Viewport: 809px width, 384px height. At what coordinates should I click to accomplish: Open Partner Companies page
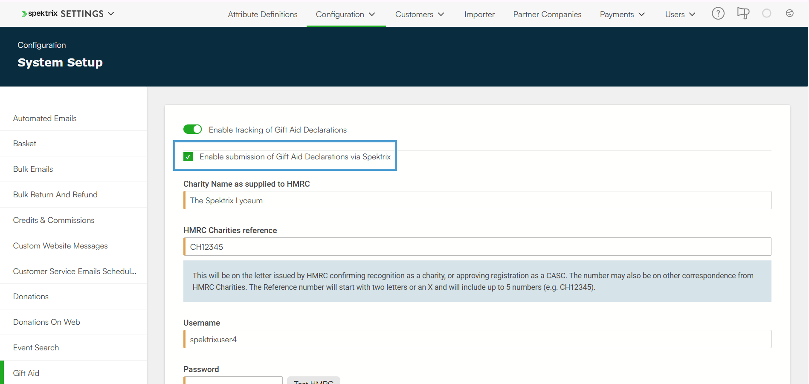point(547,14)
